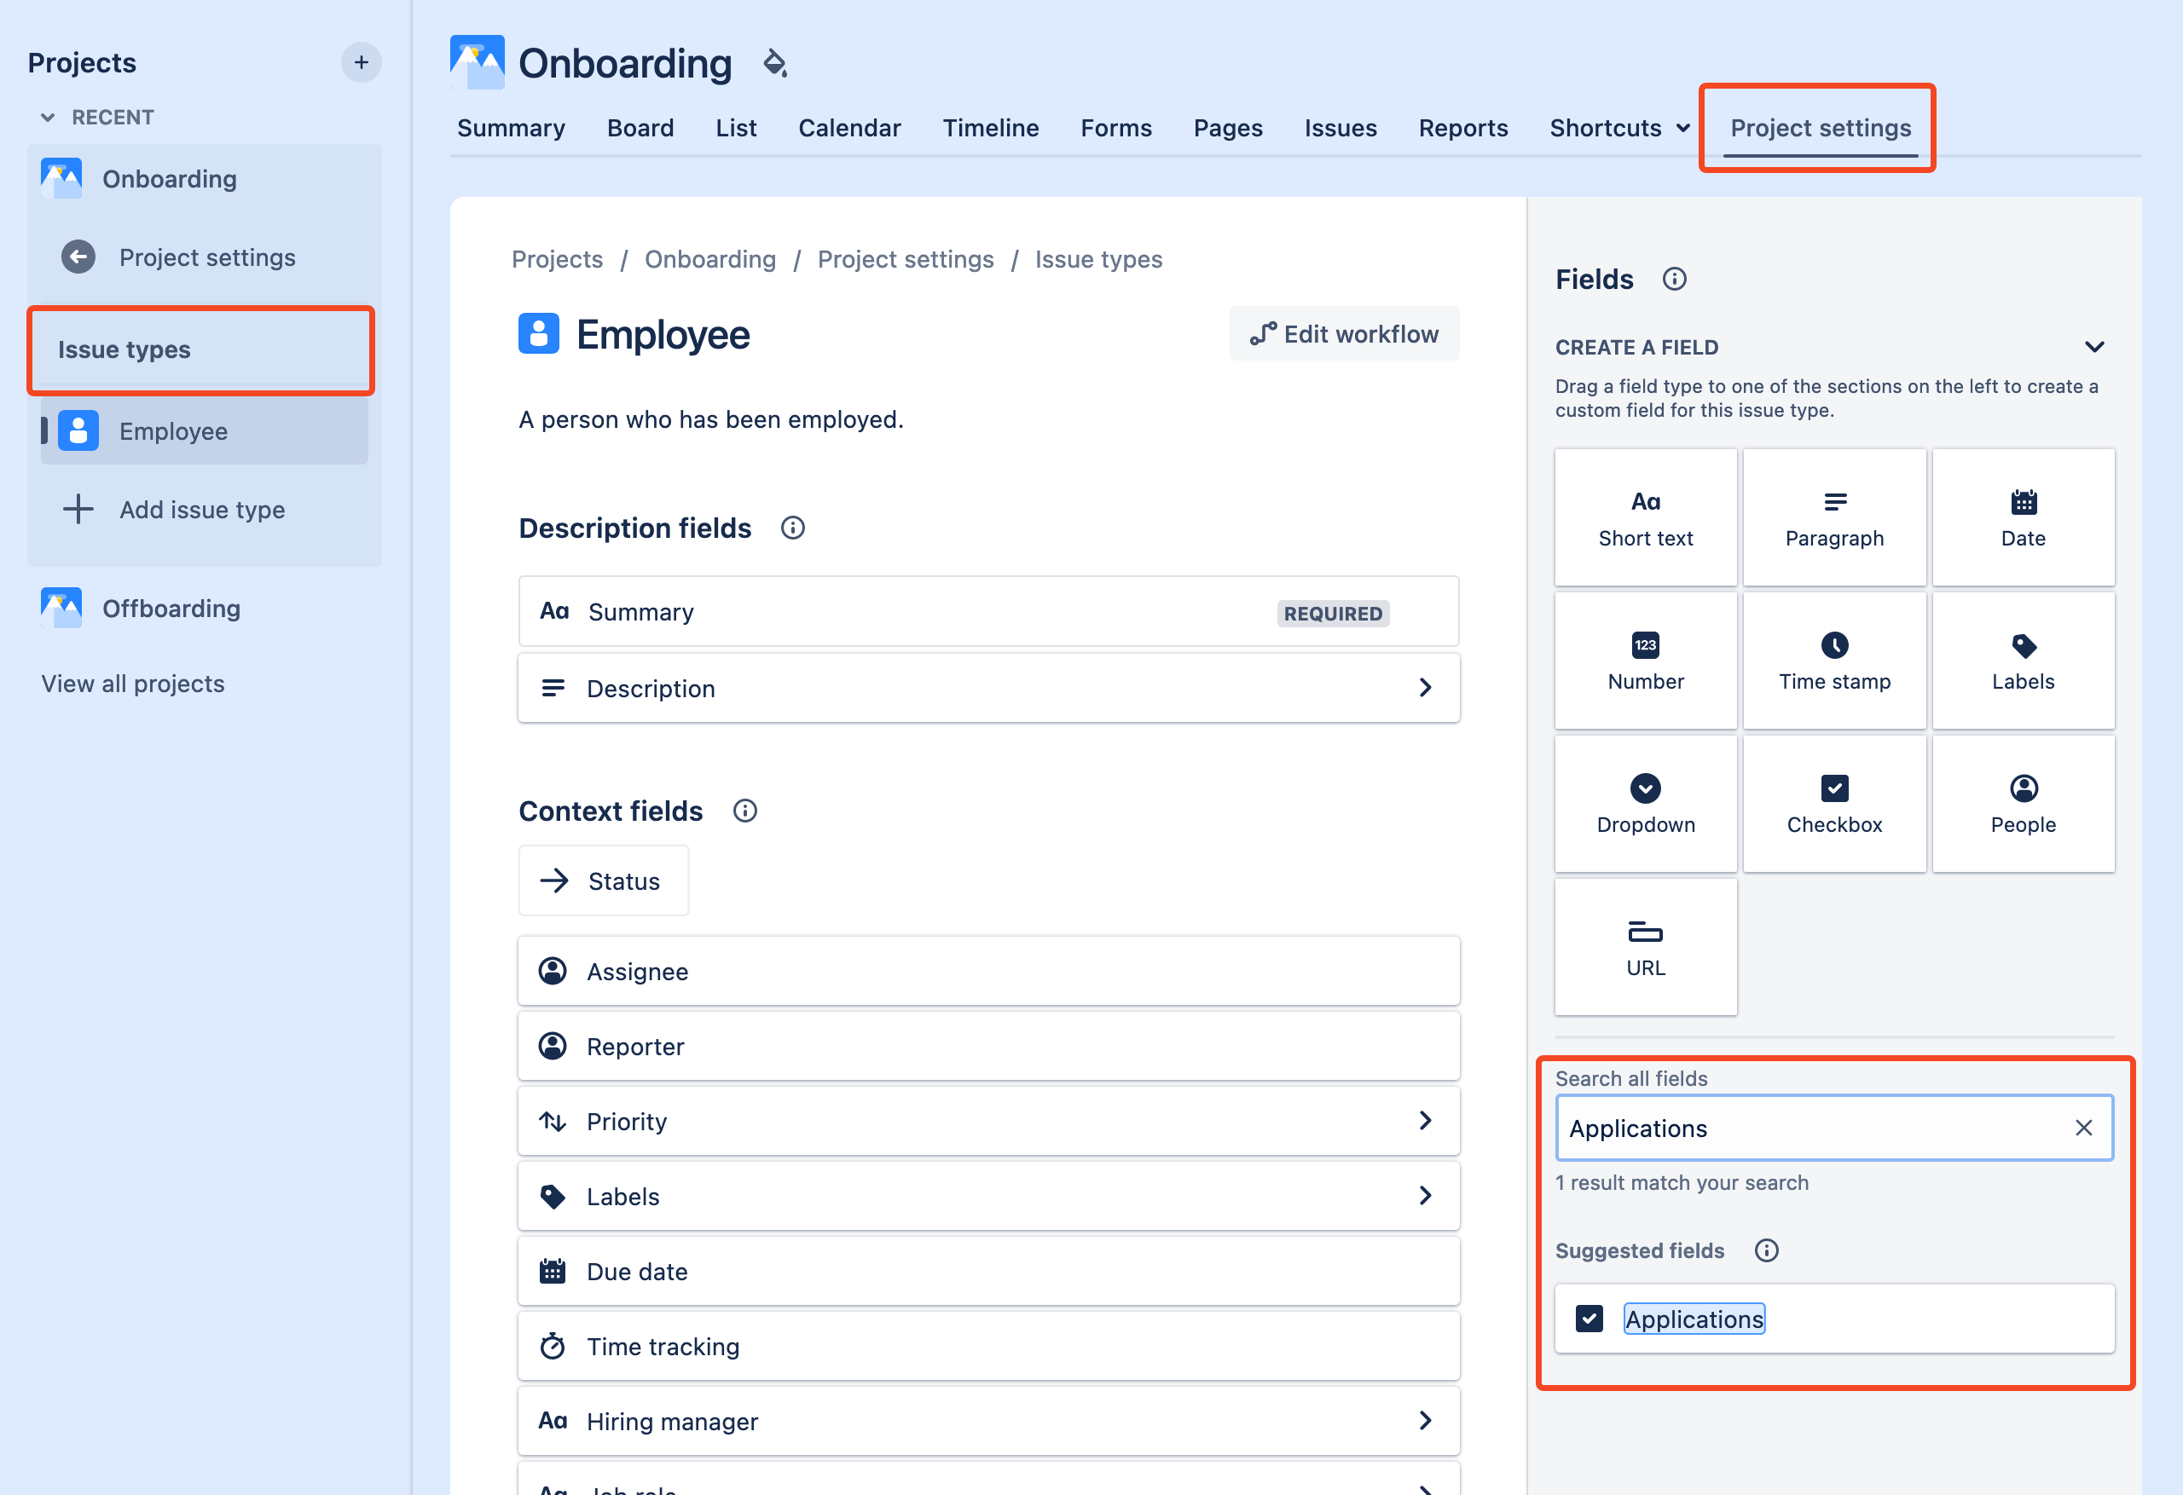This screenshot has width=2183, height=1495.
Task: Click the Reporter field row
Action: (x=989, y=1046)
